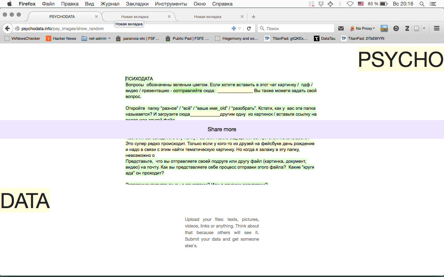Viewport: 444px width, 277px height.
Task: Click the Share more banner
Action: (x=222, y=129)
